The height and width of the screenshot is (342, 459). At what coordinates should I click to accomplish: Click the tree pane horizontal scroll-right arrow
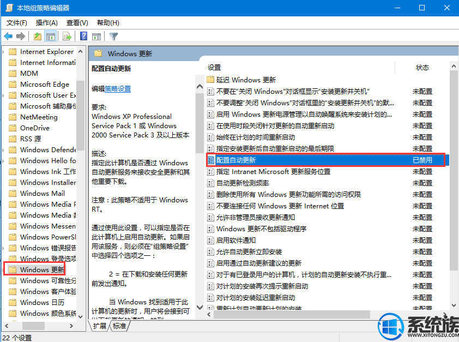[71, 326]
